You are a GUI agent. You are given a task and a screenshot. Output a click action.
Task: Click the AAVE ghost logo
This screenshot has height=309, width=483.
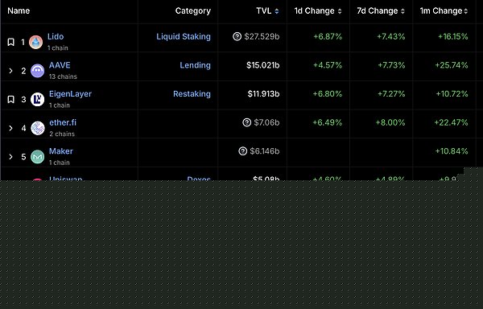click(37, 71)
